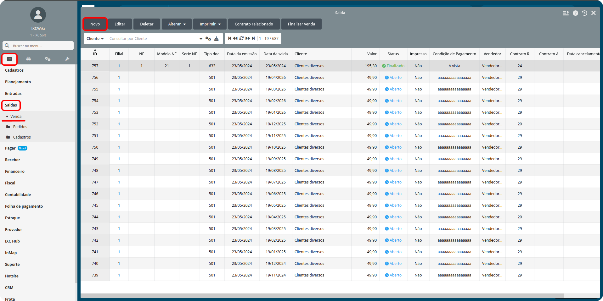Click Aberto status in row 745
Screen dimensions: 603x301
[x=393, y=205]
